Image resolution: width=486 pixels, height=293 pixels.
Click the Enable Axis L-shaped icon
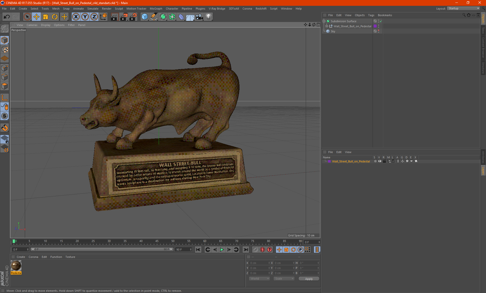(x=5, y=98)
